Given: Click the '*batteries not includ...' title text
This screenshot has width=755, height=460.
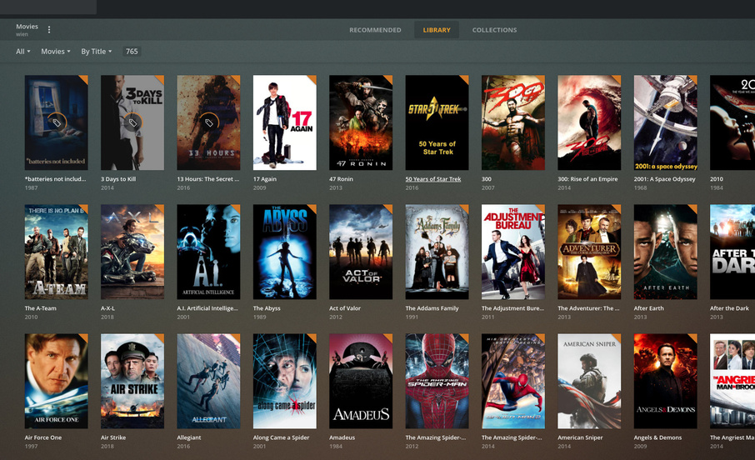Looking at the screenshot, I should 55,179.
